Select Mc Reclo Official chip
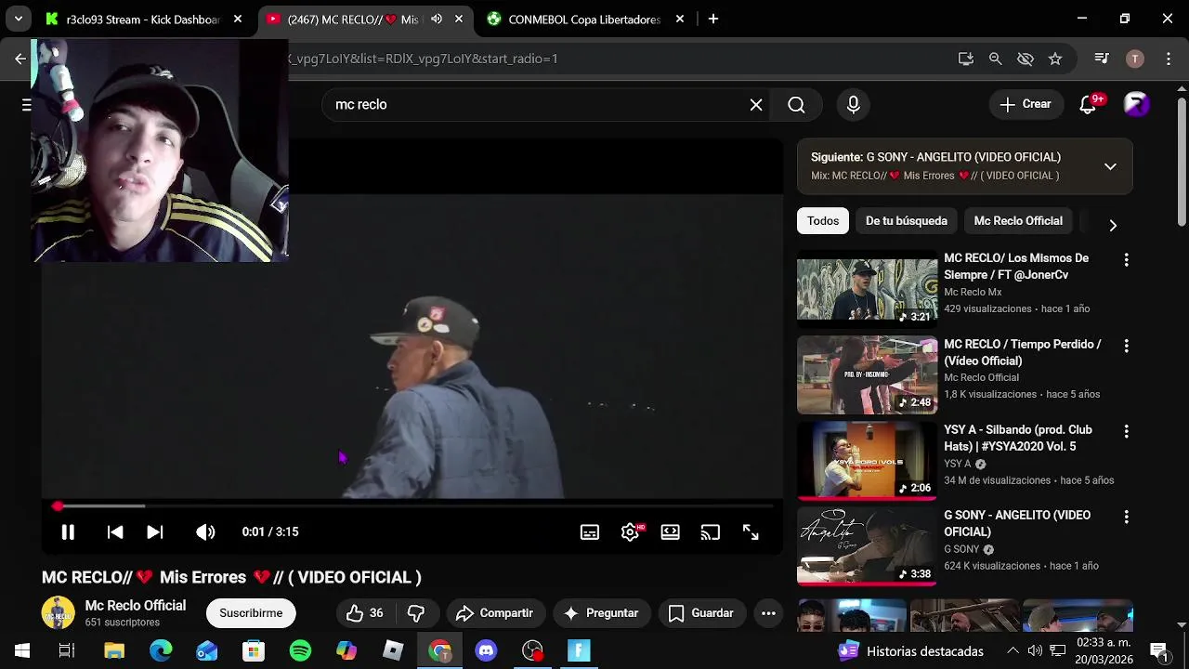Viewport: 1189px width, 669px height. pyautogui.click(x=1018, y=221)
